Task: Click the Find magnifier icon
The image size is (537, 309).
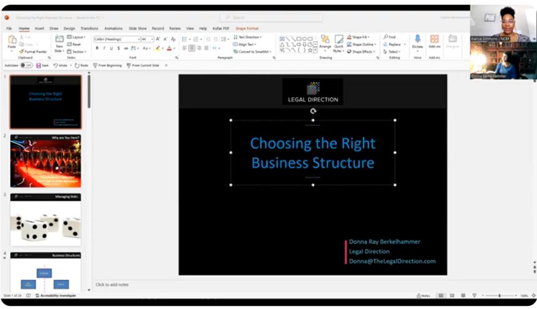Action: pyautogui.click(x=386, y=37)
